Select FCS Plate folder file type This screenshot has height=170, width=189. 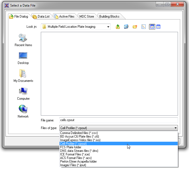(x=71, y=147)
